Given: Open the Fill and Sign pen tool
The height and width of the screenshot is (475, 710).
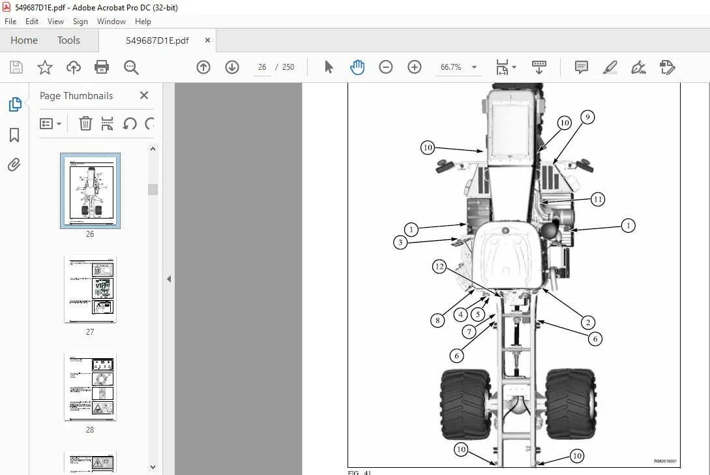Looking at the screenshot, I should pyautogui.click(x=638, y=67).
